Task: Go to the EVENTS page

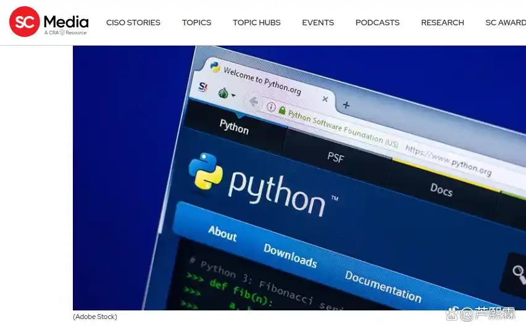Action: pos(318,22)
